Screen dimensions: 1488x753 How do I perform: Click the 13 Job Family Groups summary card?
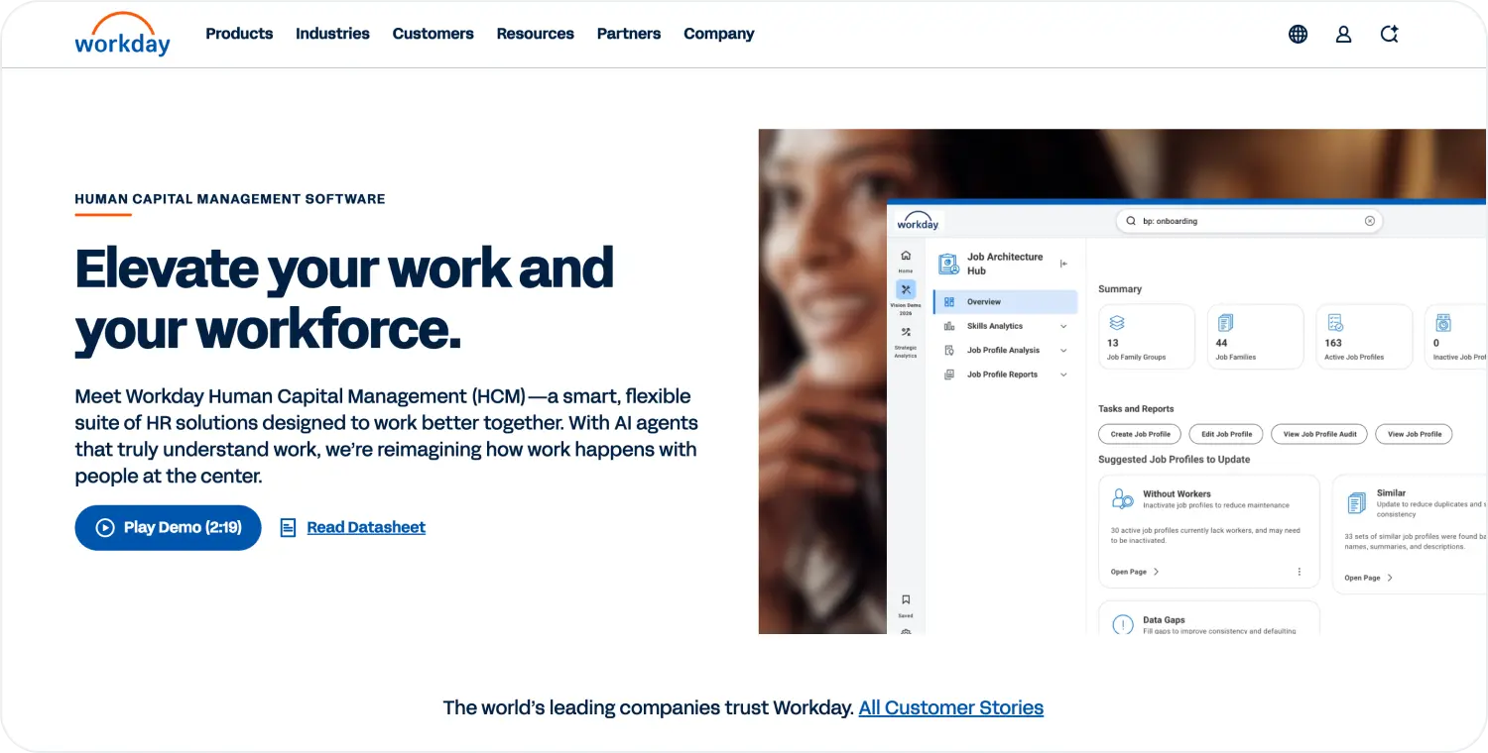click(1147, 337)
